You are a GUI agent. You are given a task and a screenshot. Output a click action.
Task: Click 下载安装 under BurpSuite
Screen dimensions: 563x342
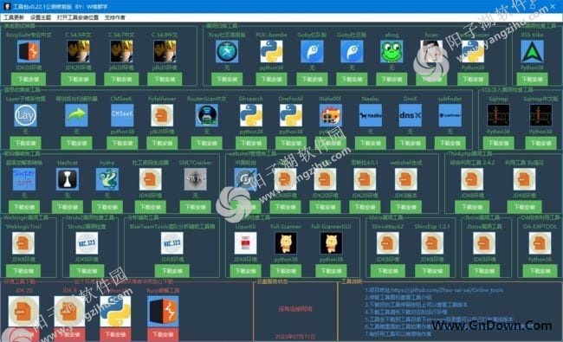pyautogui.click(x=29, y=80)
